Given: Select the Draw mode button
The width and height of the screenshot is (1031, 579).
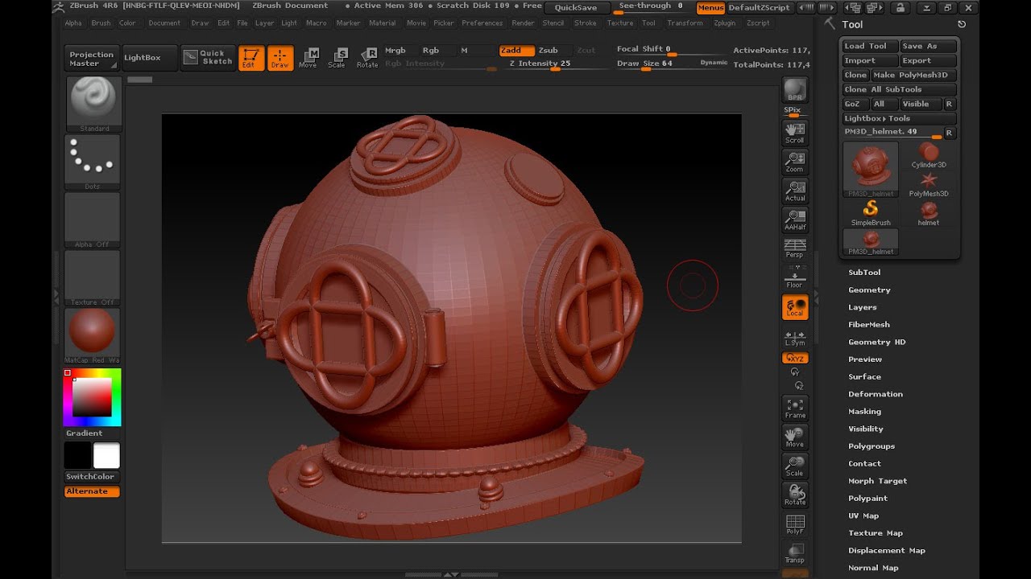Looking at the screenshot, I should click(x=280, y=58).
